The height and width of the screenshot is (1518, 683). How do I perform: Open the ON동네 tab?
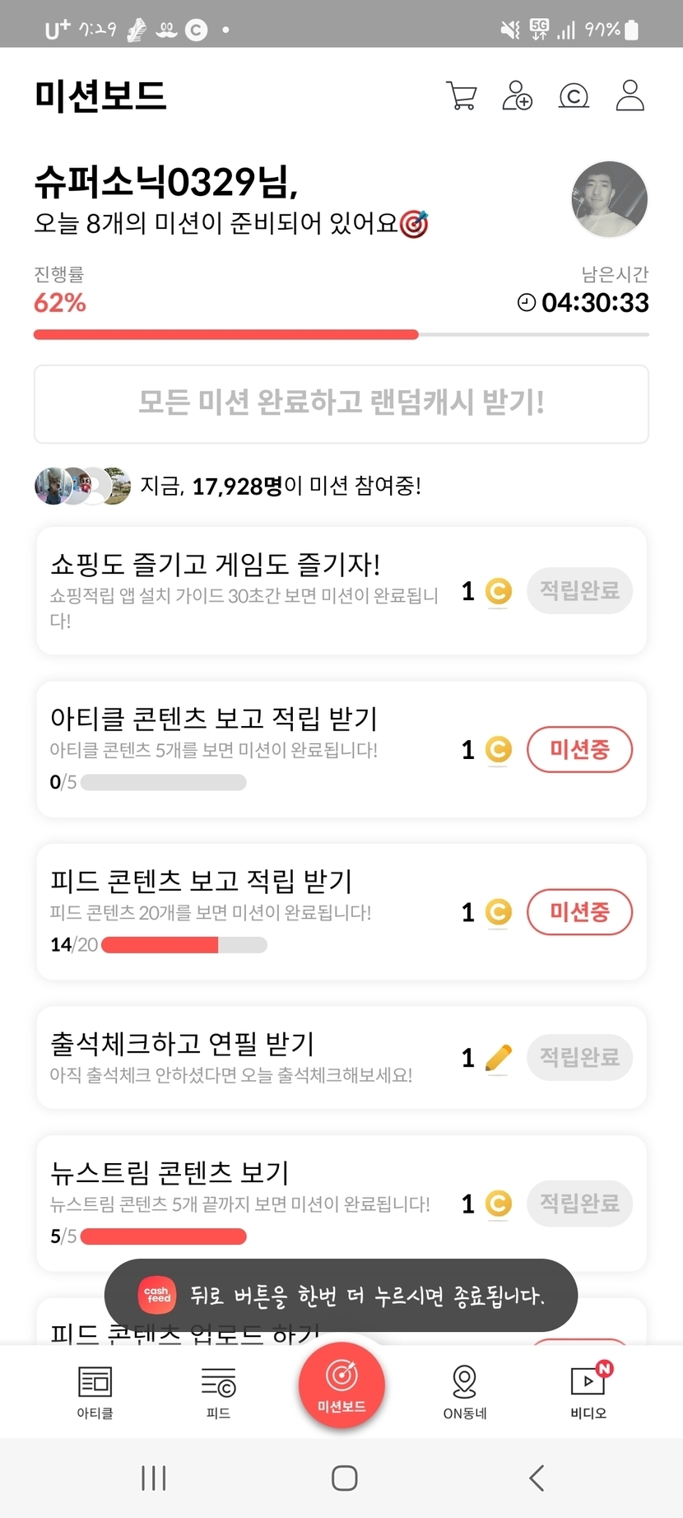coord(465,1391)
